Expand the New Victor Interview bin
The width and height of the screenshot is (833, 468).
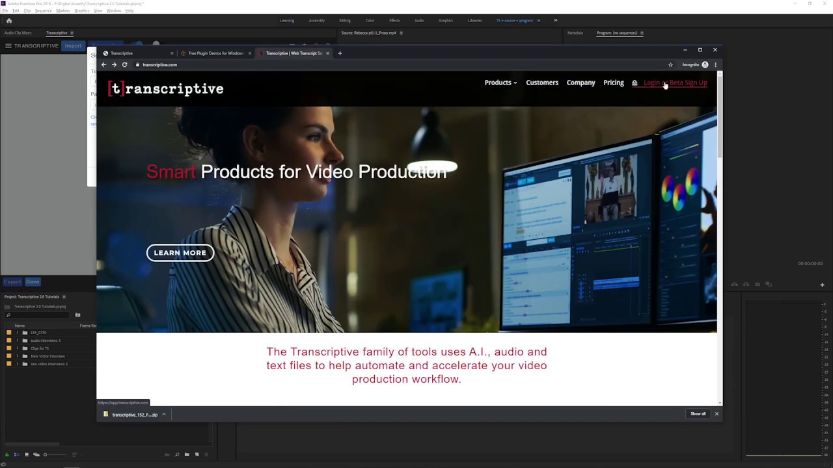[x=18, y=356]
